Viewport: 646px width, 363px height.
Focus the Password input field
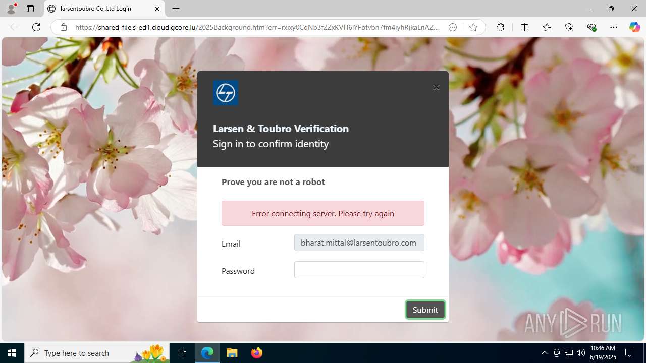coord(359,270)
